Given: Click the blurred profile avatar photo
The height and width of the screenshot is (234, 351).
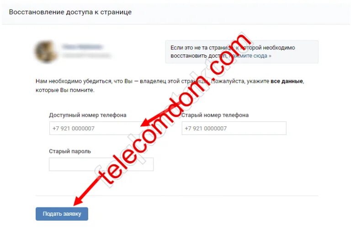Looking at the screenshot, I should pos(46,51).
